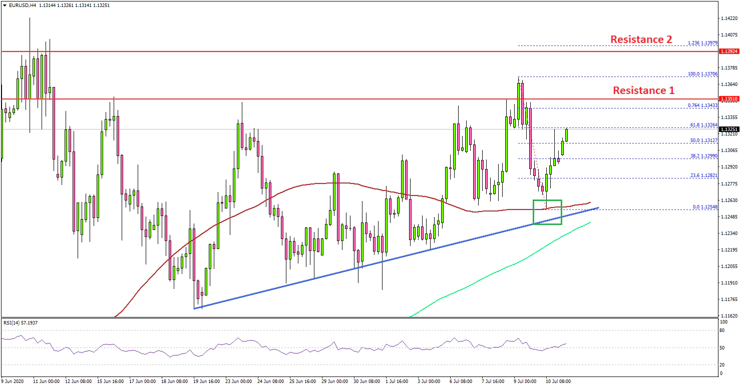The height and width of the screenshot is (387, 741).
Task: Click the RSI(14) indicator label
Action: click(21, 322)
